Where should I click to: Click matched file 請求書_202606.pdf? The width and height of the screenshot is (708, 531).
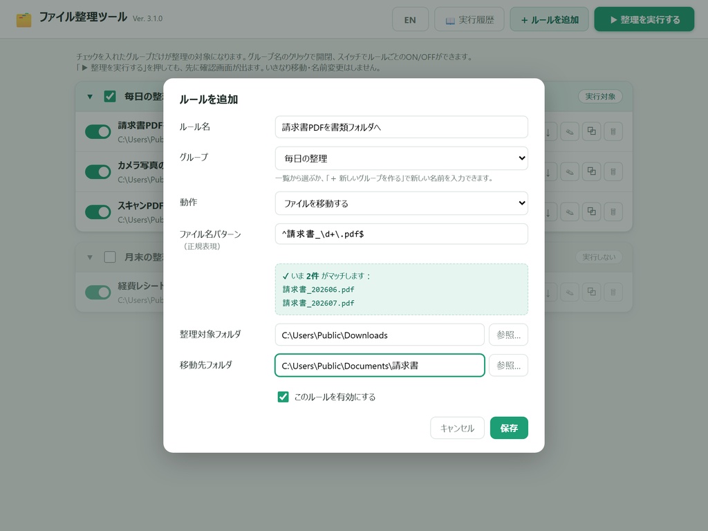tap(318, 290)
